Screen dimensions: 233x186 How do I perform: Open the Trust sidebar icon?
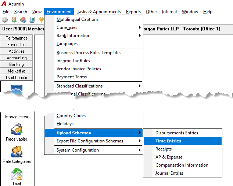coord(17,177)
